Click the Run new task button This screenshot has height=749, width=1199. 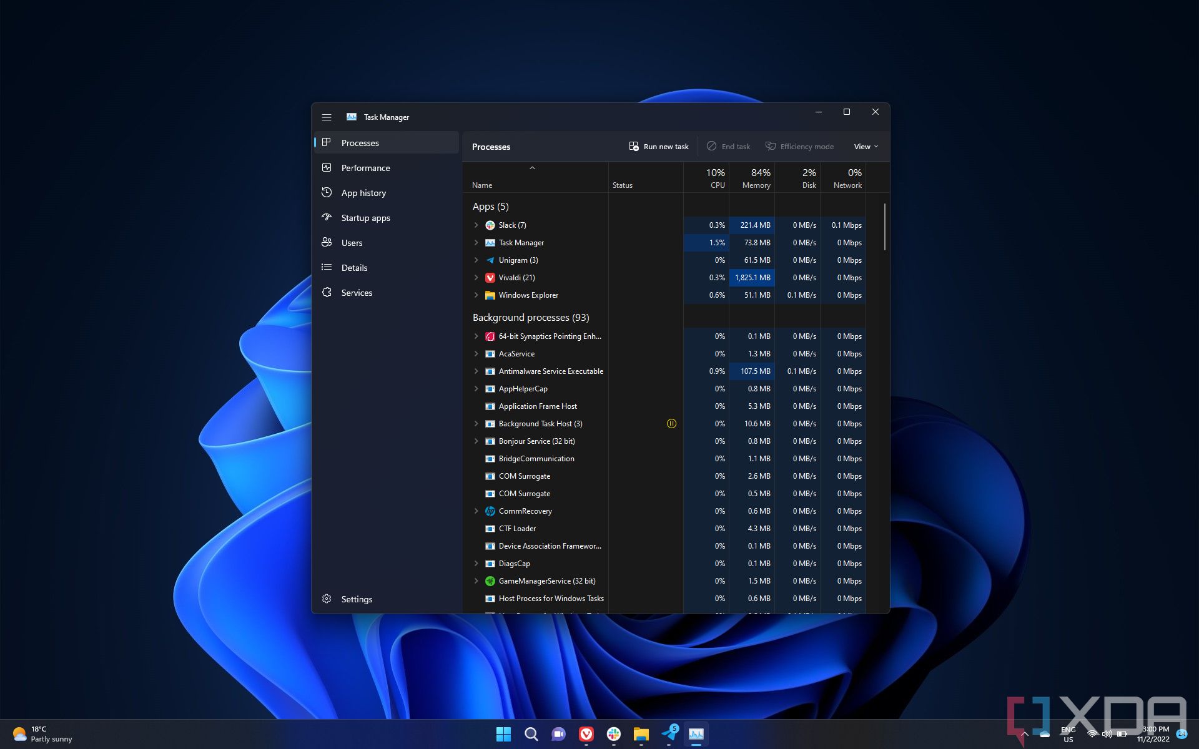(659, 147)
